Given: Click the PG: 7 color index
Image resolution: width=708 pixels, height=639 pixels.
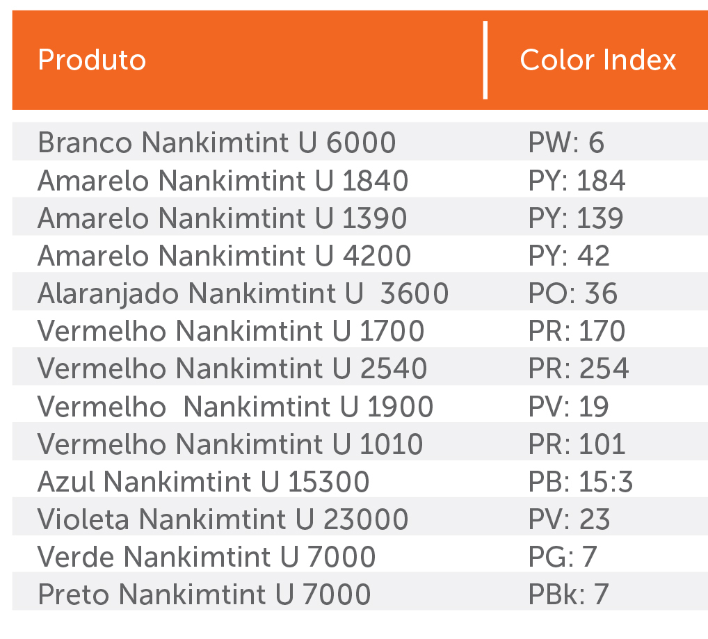Looking at the screenshot, I should (x=563, y=556).
